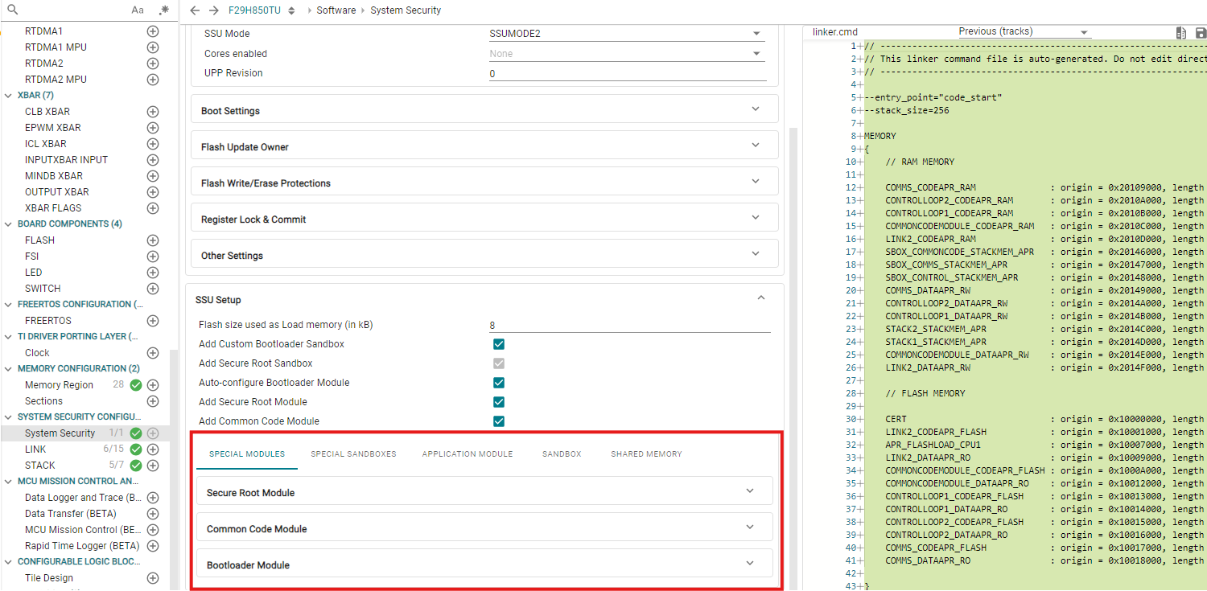
Task: Switch to the Application Module tab
Action: pos(467,454)
